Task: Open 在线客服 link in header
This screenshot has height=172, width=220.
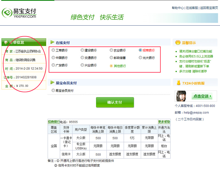Action: click(x=192, y=8)
